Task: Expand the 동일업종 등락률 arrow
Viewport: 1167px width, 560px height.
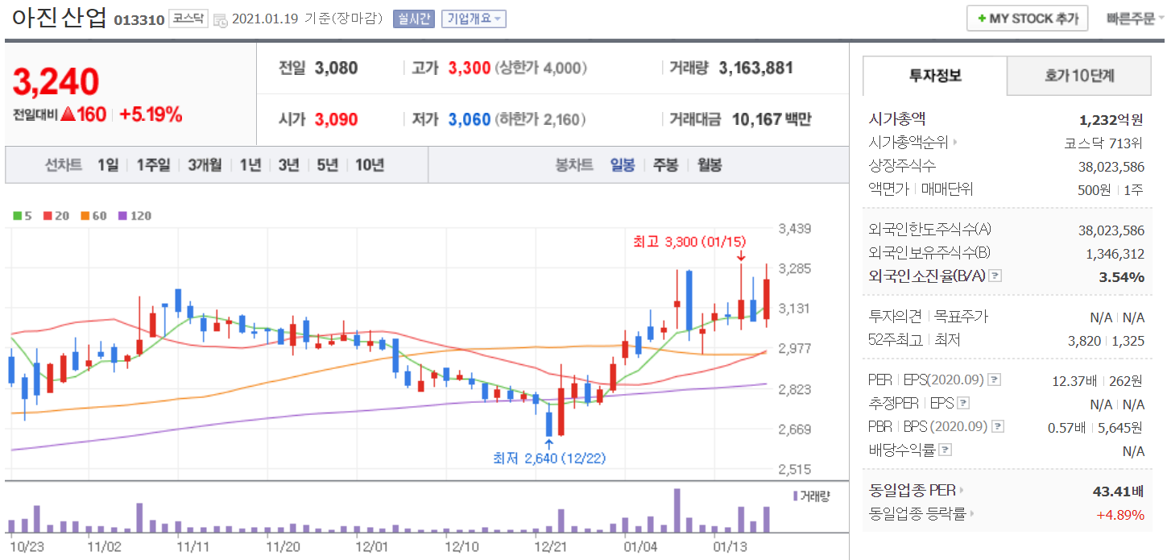Action: click(971, 514)
